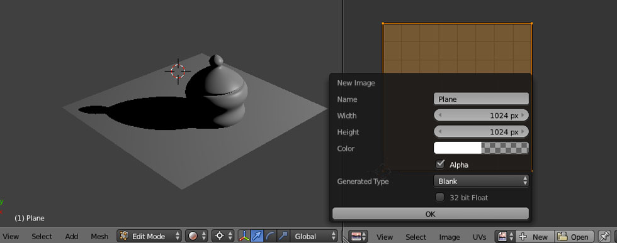Toggle the pin image icon
617x243 pixels.
[604, 236]
